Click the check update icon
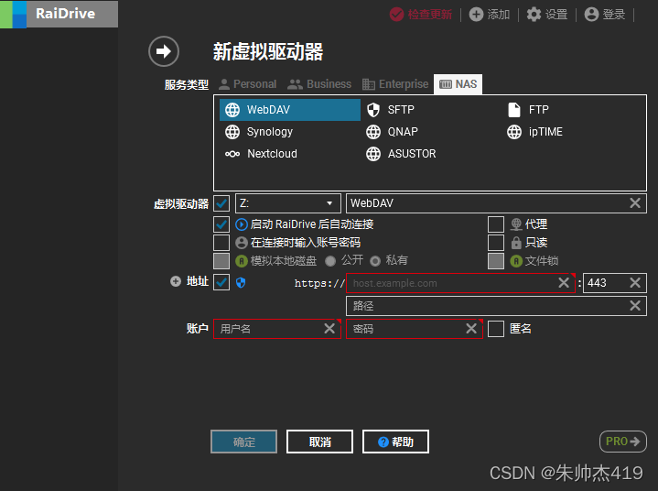 [396, 15]
